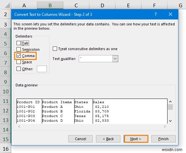The width and height of the screenshot is (186, 153).
Task: Click the preview horizontal scroll right arrow
Action: pyautogui.click(x=165, y=126)
